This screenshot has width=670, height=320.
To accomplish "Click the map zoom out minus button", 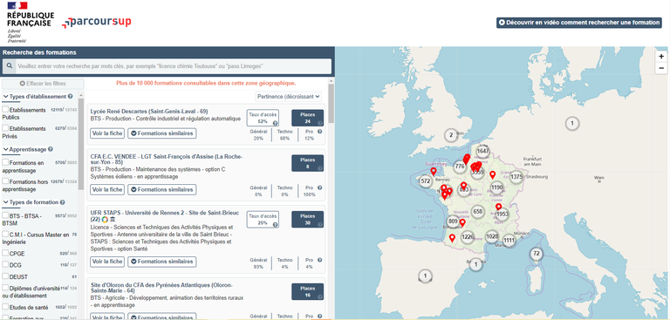I will [x=661, y=68].
